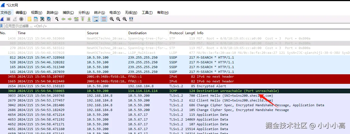Select packet 4653 Application Data 14069 length
This screenshot has width=350, height=134.
coord(175,119)
